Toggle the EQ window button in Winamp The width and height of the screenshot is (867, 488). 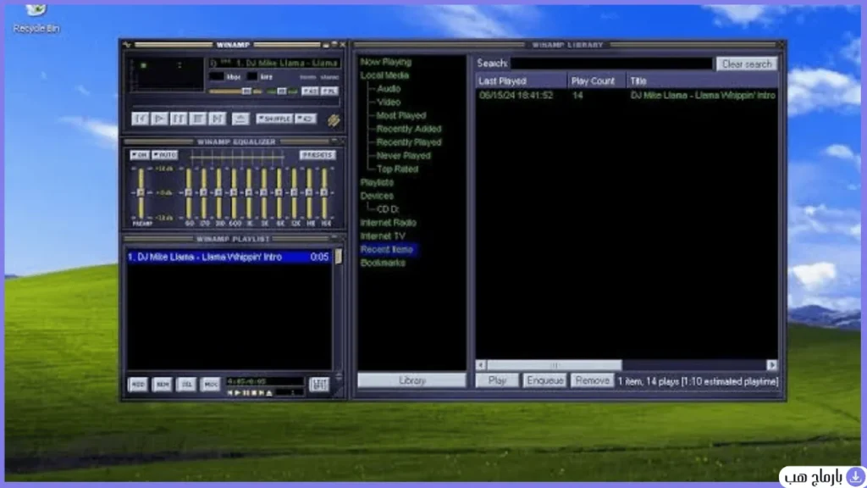[x=310, y=91]
